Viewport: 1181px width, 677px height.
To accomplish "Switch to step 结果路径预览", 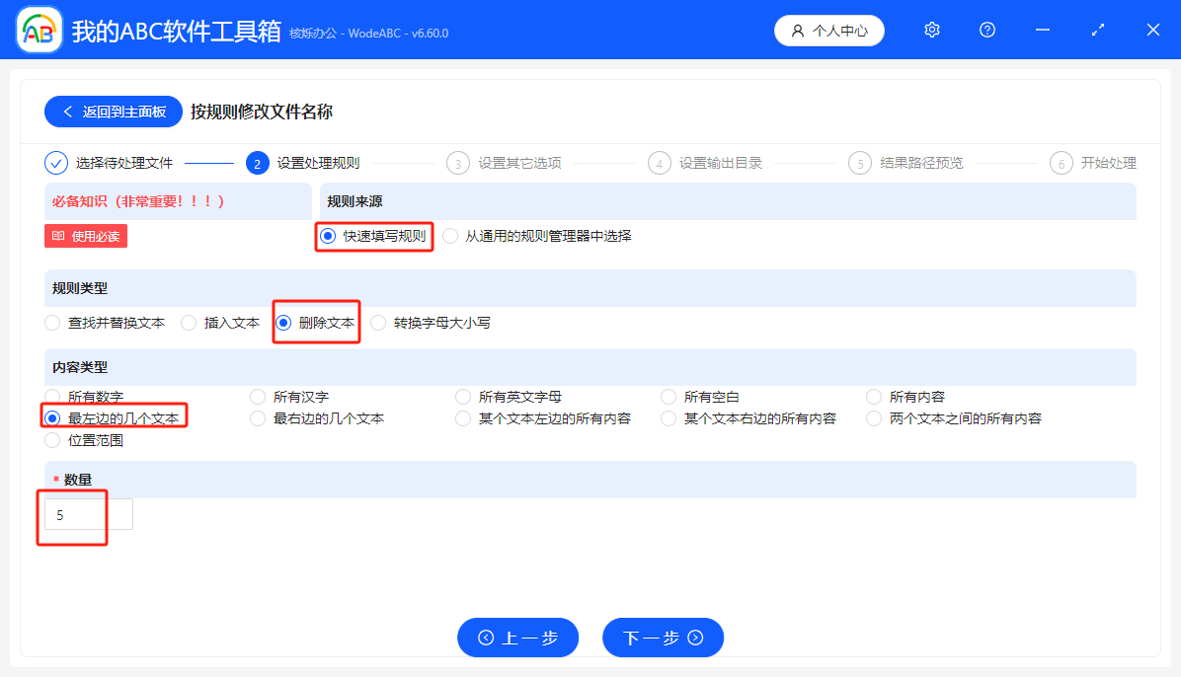I will pos(860,162).
